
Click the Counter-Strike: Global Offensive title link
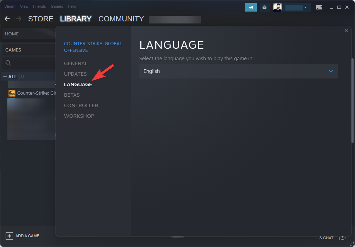click(x=93, y=47)
